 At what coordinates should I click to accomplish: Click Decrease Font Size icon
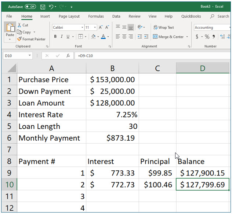(x=107, y=27)
